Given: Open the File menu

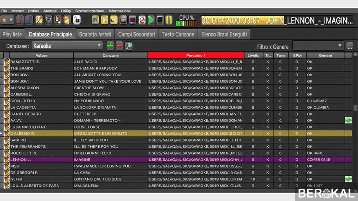Looking at the screenshot, I should point(4,11).
